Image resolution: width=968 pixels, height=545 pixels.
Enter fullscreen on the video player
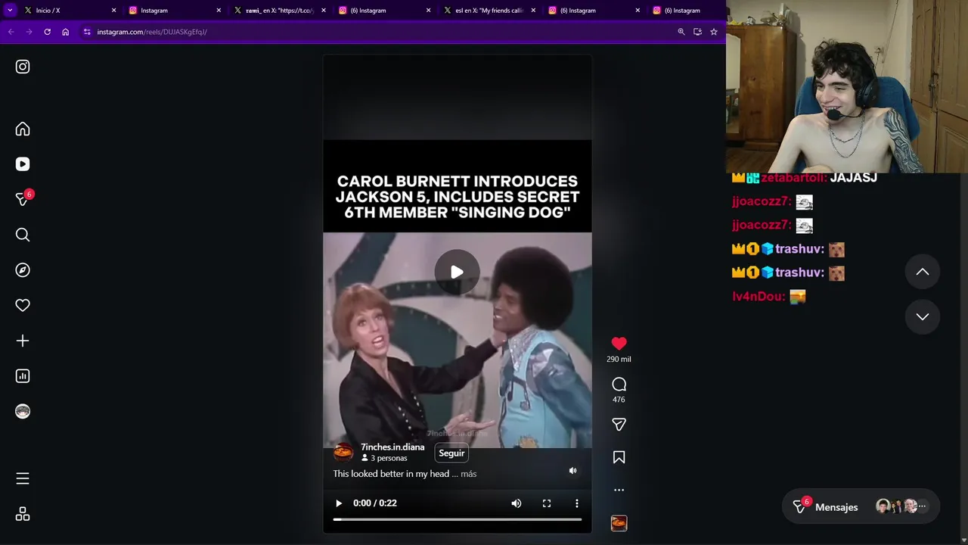(x=547, y=503)
